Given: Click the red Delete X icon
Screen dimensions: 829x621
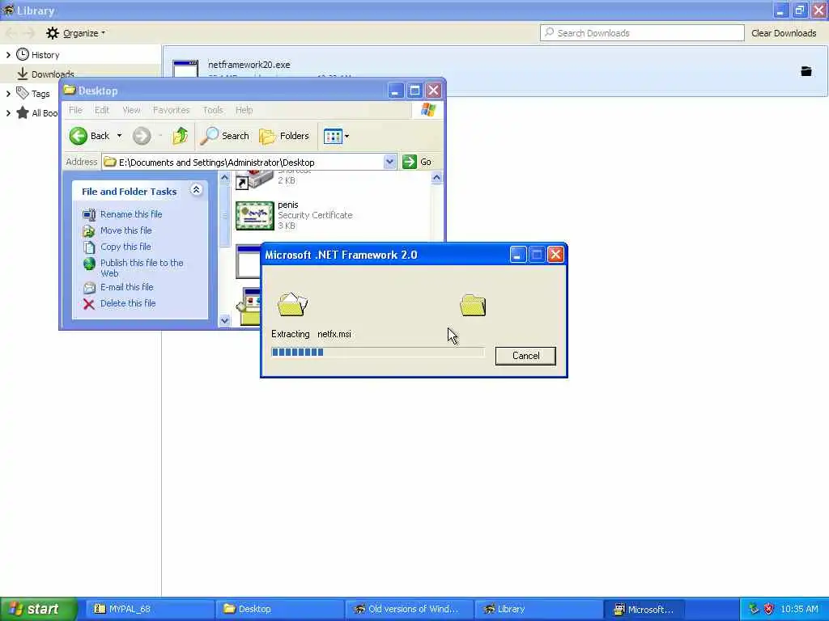Looking at the screenshot, I should tap(89, 304).
